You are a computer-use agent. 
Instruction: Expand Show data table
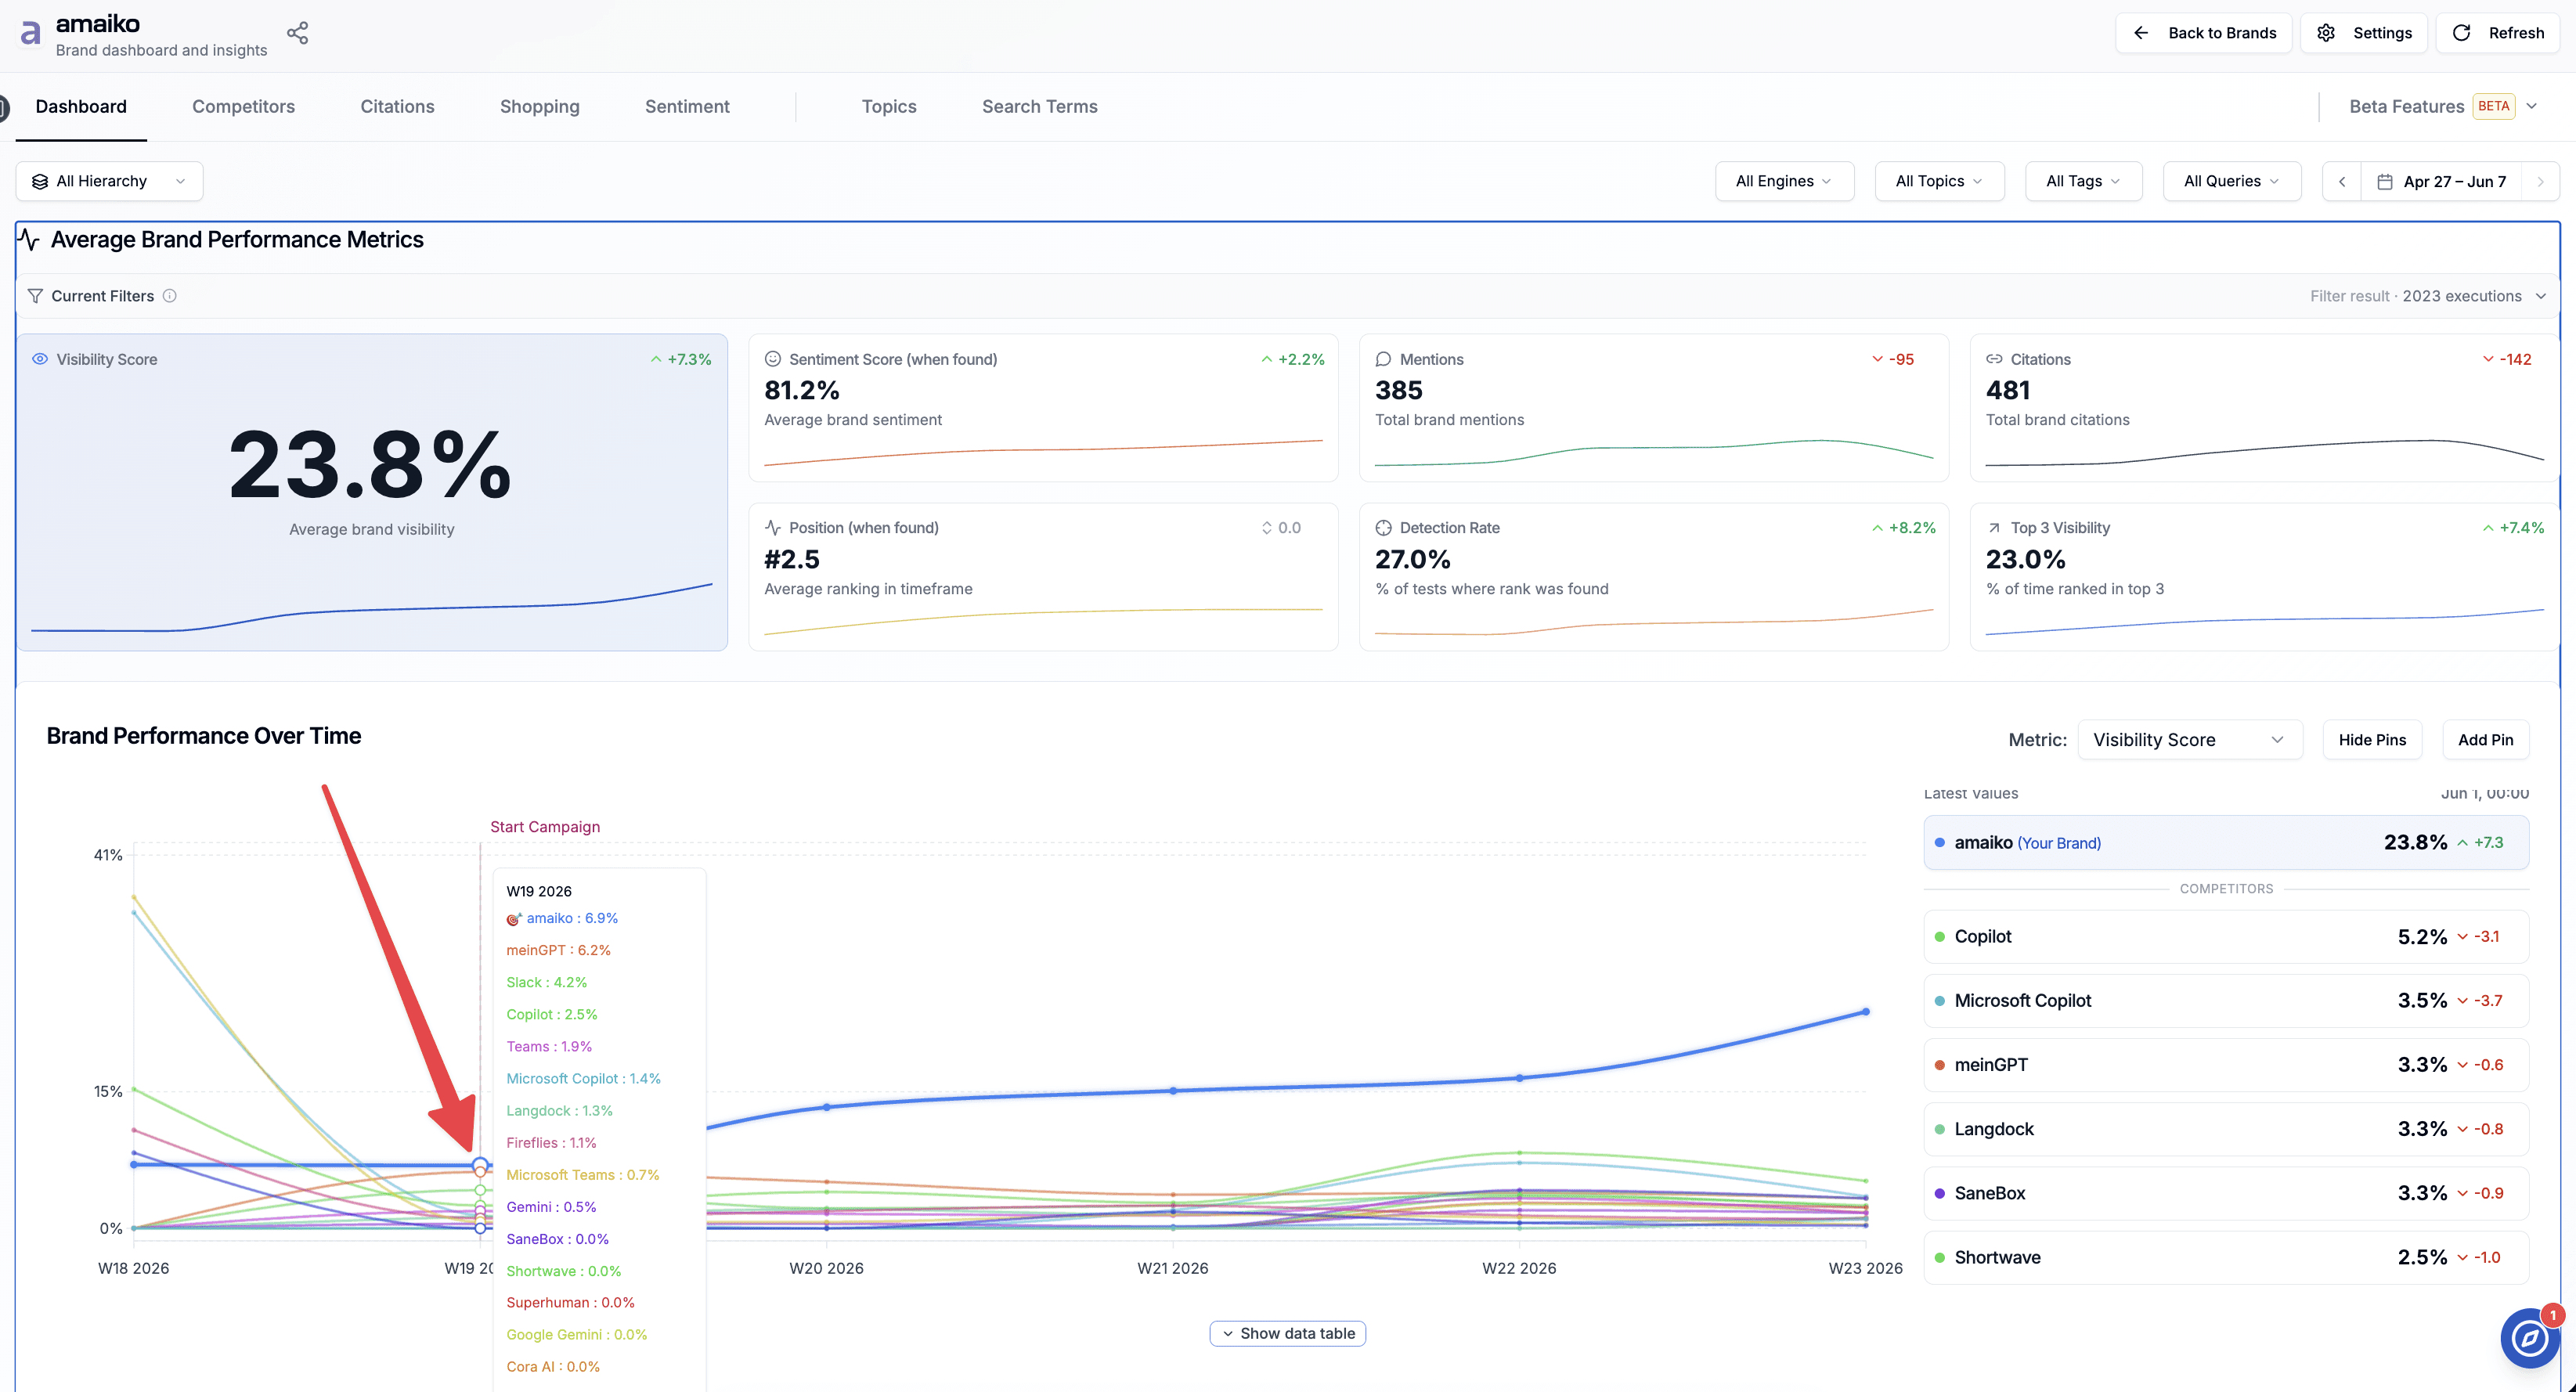tap(1288, 1333)
